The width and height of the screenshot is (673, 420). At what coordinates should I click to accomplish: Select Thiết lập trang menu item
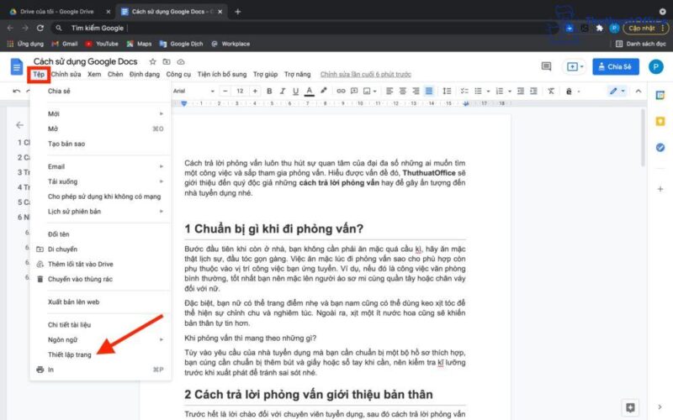[x=100, y=354]
